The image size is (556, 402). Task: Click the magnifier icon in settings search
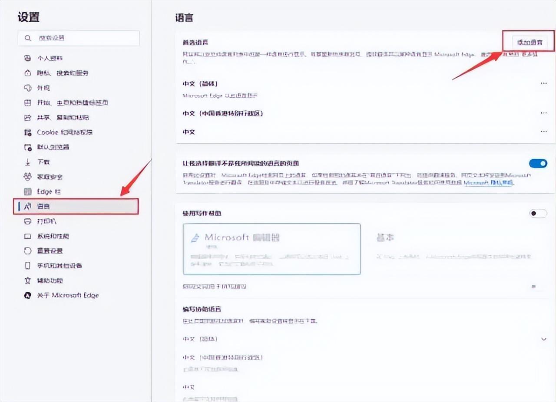coord(28,38)
